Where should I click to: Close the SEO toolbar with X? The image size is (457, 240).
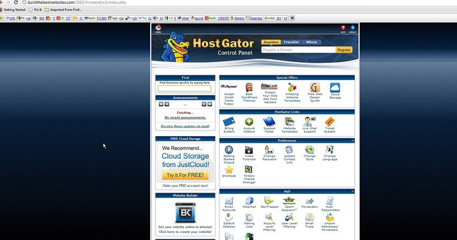point(292,18)
